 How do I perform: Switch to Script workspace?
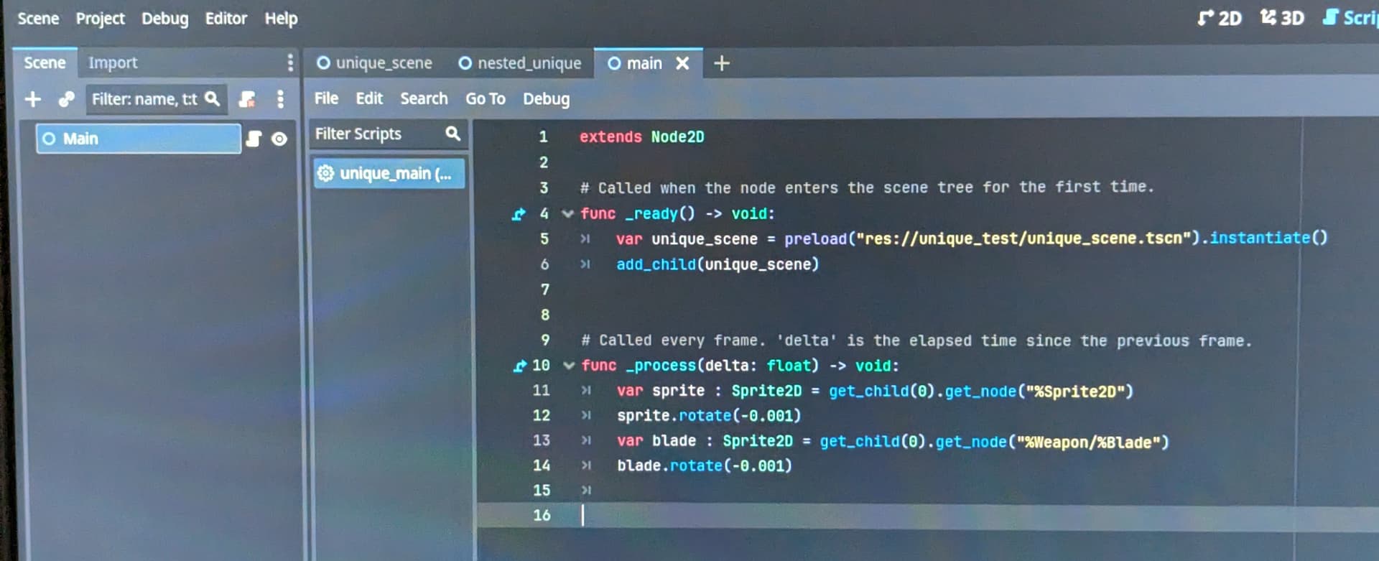tap(1350, 18)
